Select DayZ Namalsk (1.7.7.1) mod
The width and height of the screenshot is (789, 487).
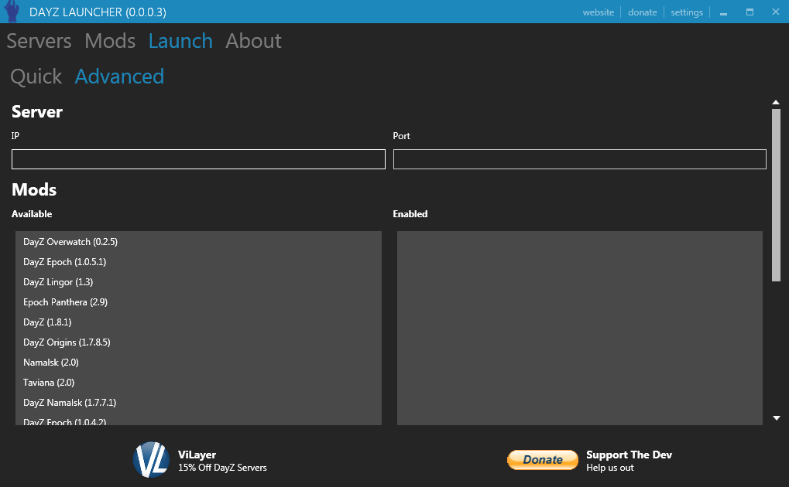click(x=198, y=403)
